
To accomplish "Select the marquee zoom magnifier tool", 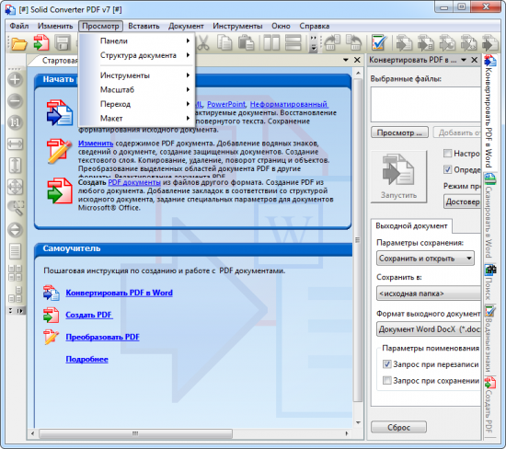I will pos(16,208).
